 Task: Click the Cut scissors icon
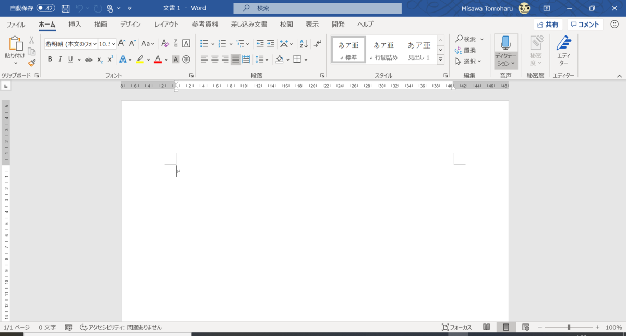tap(31, 40)
